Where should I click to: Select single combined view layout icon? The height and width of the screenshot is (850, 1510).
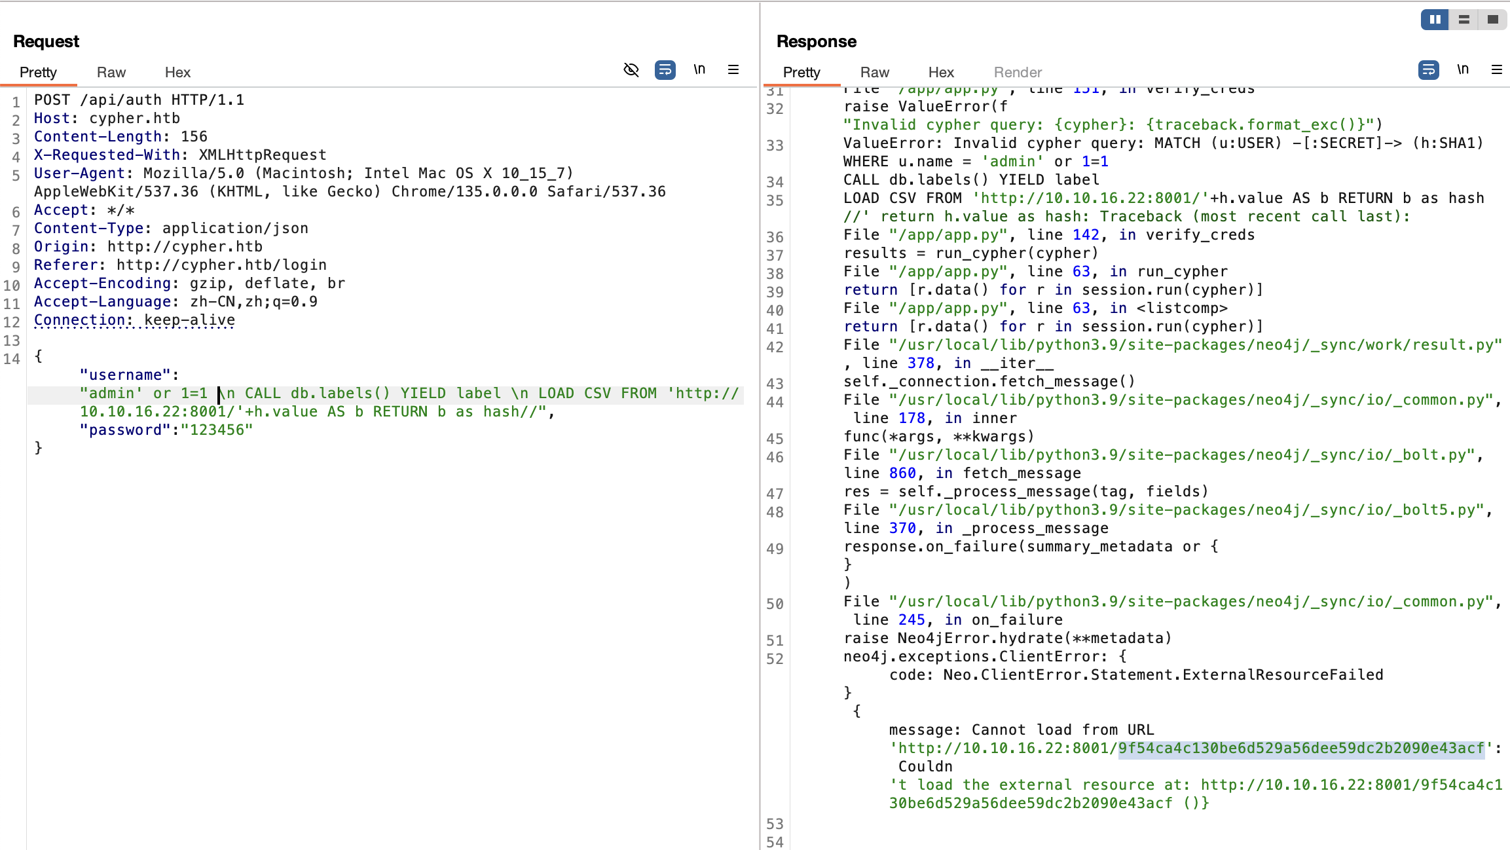pyautogui.click(x=1493, y=20)
